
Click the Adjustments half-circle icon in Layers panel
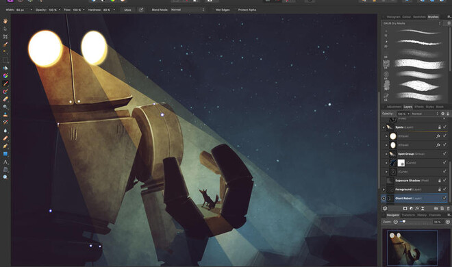point(411,208)
